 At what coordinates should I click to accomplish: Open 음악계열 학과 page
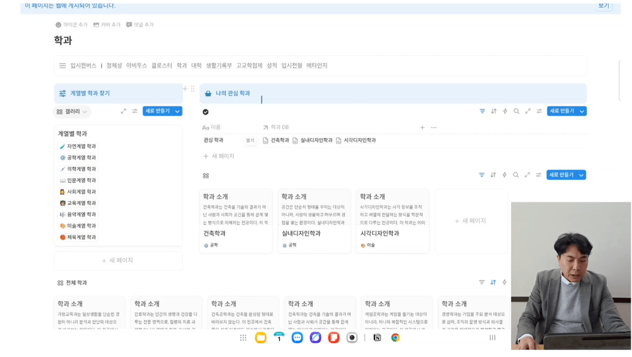click(x=78, y=214)
